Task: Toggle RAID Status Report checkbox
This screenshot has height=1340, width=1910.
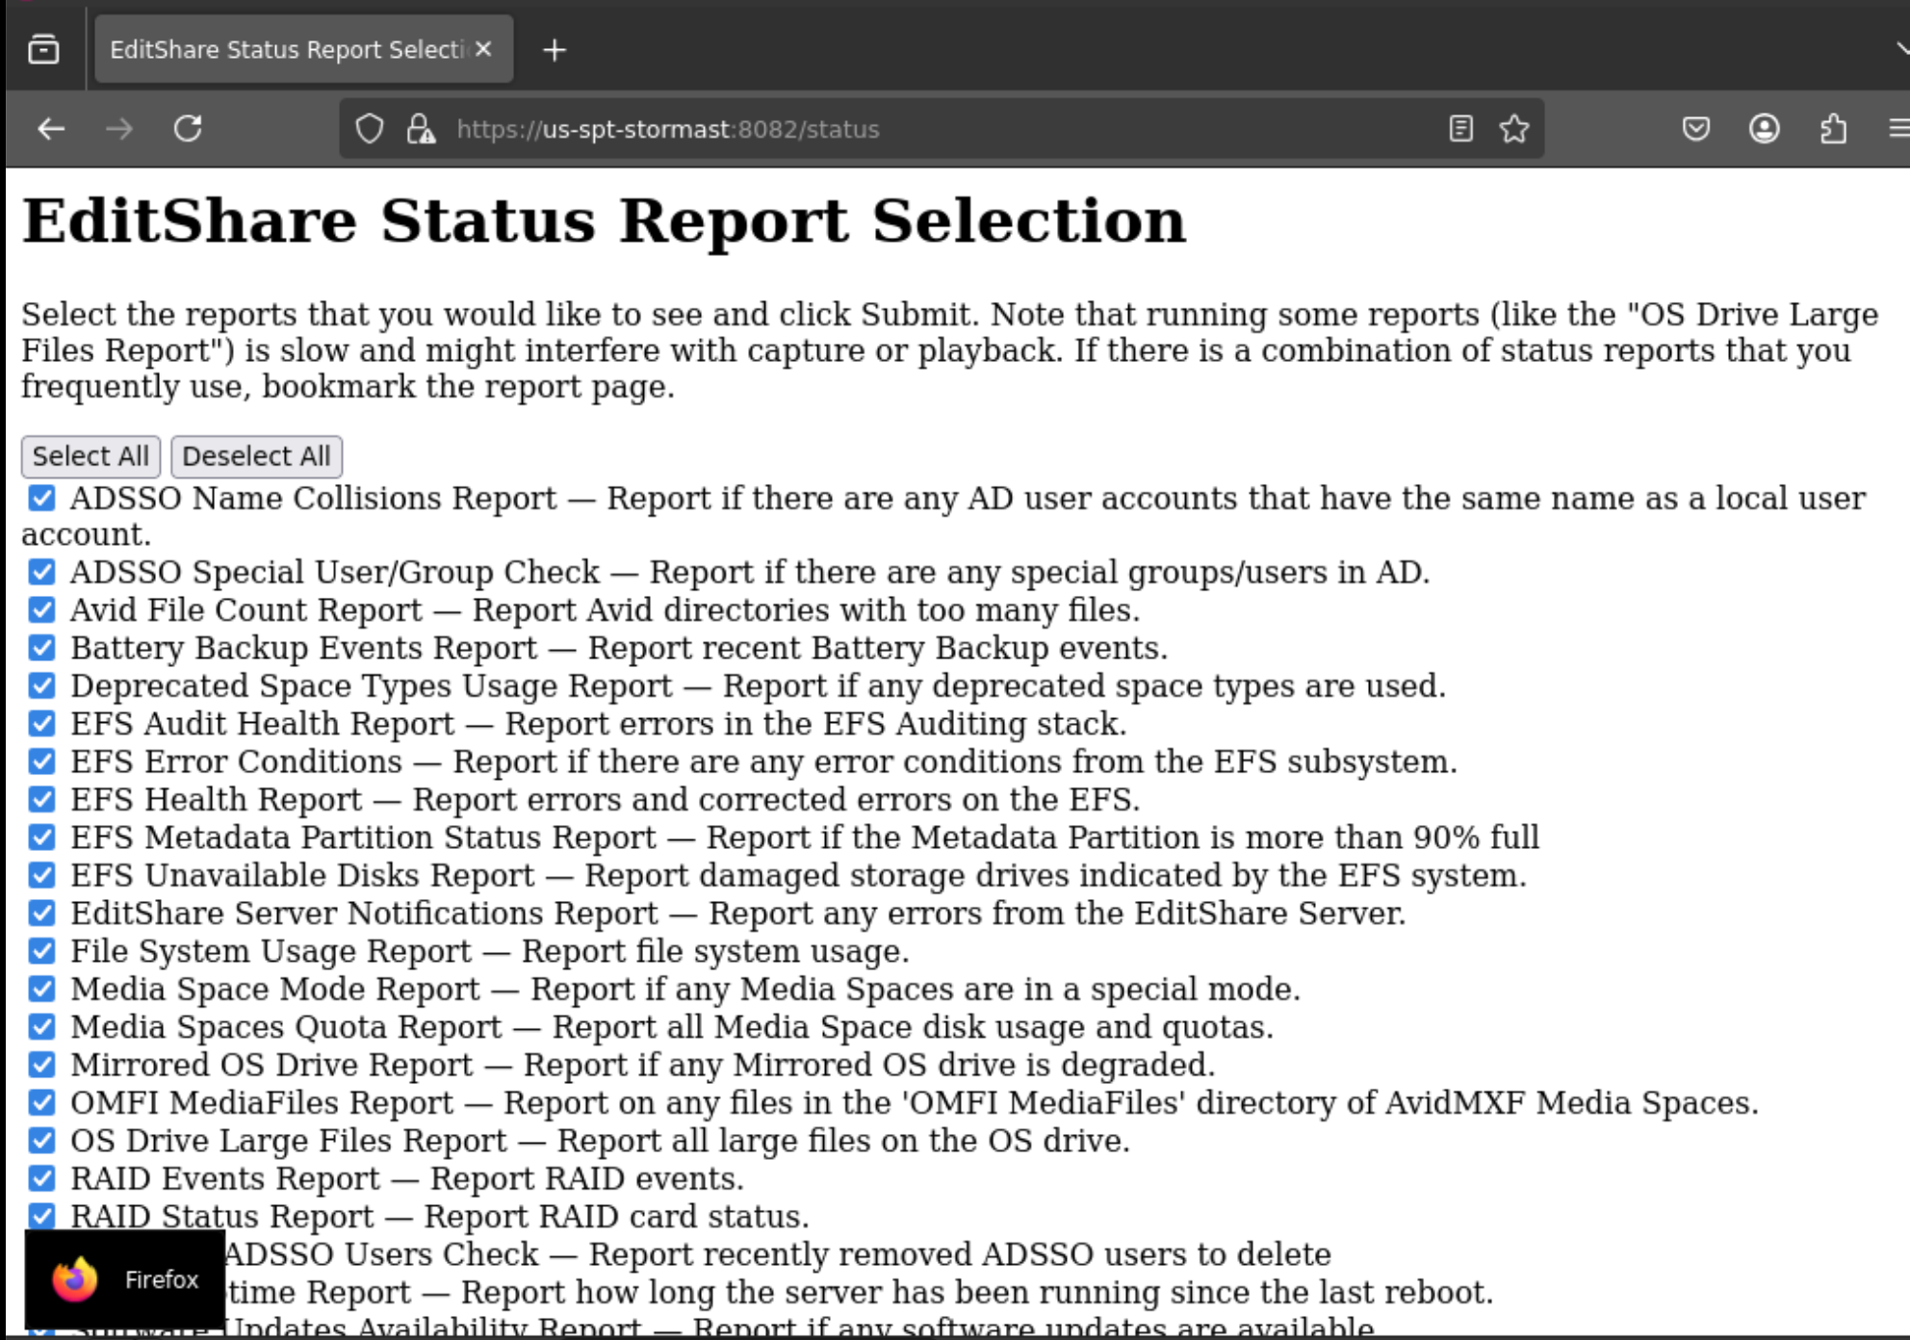Action: (41, 1216)
